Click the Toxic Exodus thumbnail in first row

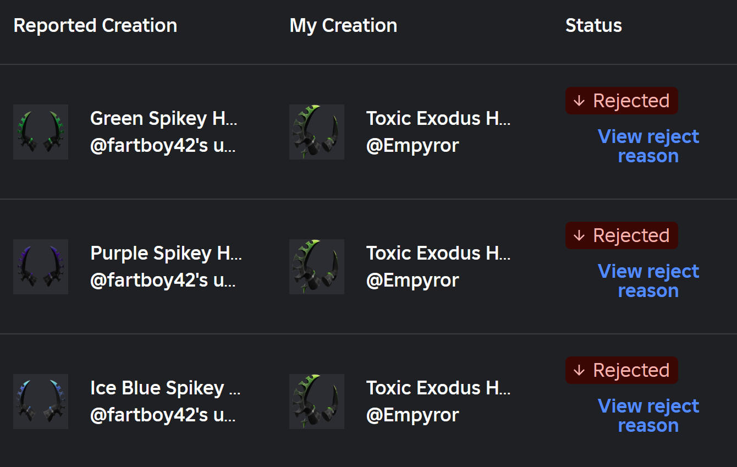coord(317,132)
